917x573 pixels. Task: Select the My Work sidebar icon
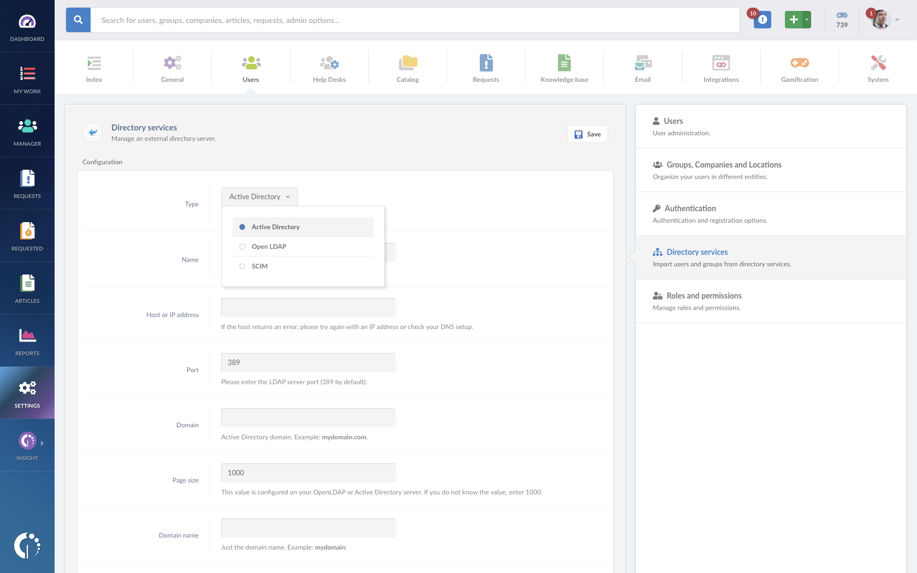27,78
